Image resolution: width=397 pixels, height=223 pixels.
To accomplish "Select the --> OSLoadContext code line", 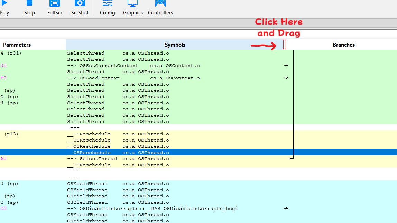I will coord(93,78).
